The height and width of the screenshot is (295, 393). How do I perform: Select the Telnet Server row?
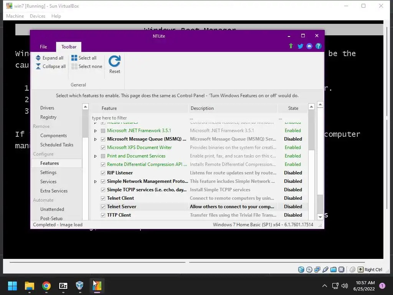pos(199,207)
